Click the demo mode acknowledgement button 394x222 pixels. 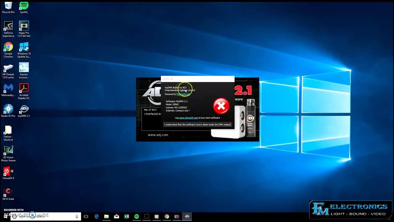[198, 125]
